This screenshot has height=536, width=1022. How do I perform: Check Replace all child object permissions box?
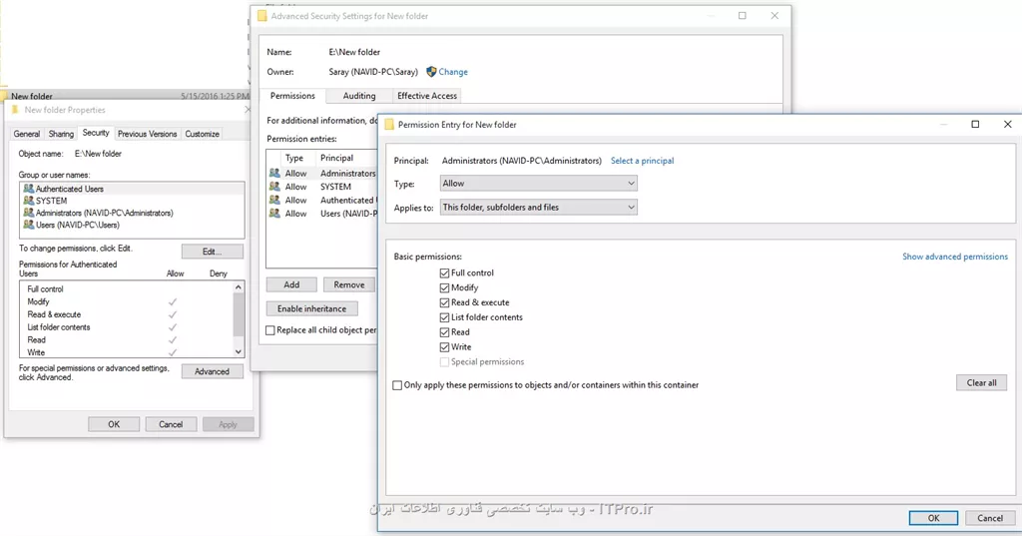tap(269, 330)
